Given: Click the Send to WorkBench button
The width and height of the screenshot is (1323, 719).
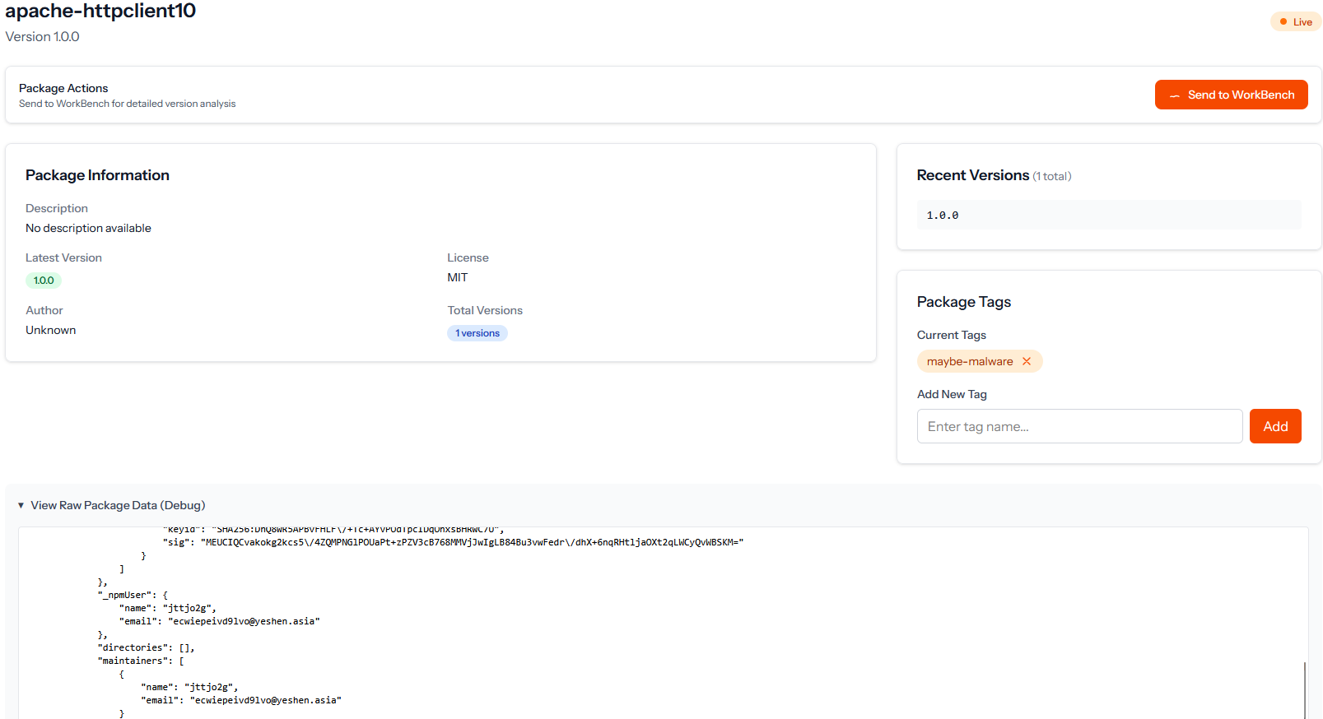Looking at the screenshot, I should [x=1231, y=95].
